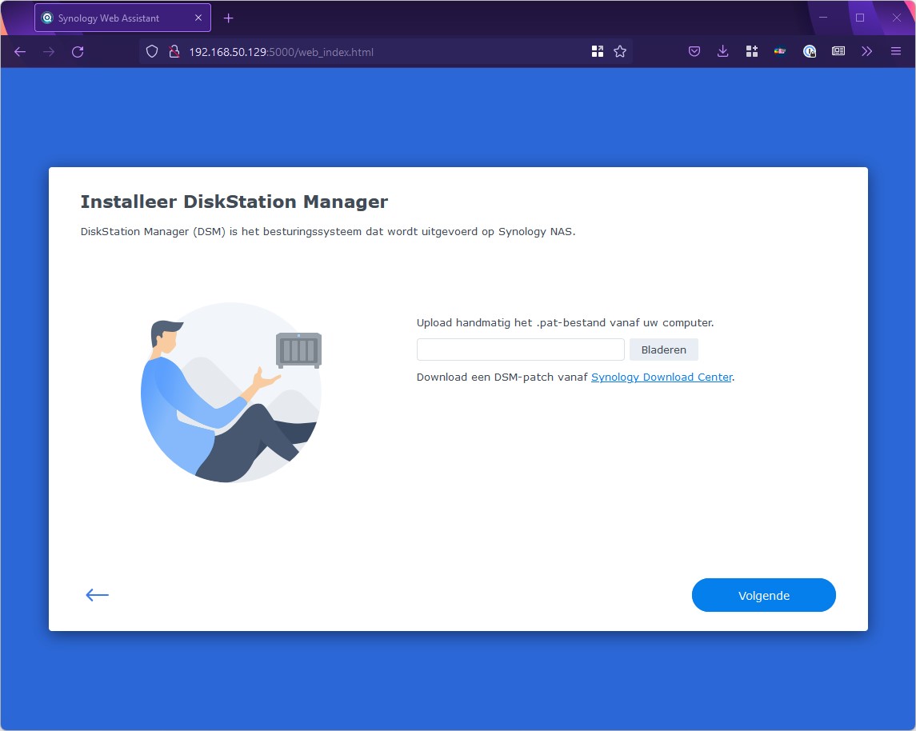Close the Synology Web Assistant tab
The width and height of the screenshot is (916, 731).
pyautogui.click(x=198, y=18)
